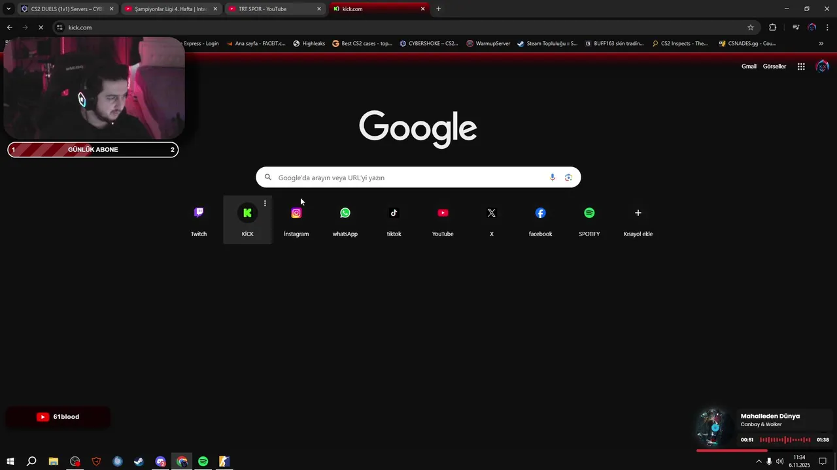The width and height of the screenshot is (837, 470).
Task: Open the KİCK shortcut three-dot menu
Action: coord(265,204)
